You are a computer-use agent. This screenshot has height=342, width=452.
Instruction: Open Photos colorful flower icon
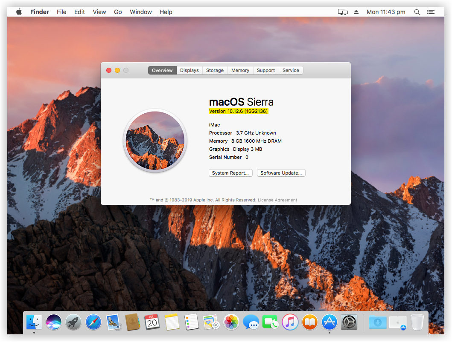(231, 322)
